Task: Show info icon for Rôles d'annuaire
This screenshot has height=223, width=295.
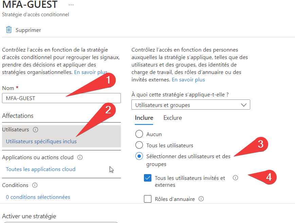Action: 201,199
